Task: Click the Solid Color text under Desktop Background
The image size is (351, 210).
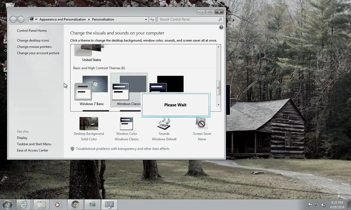Action: pyautogui.click(x=89, y=139)
